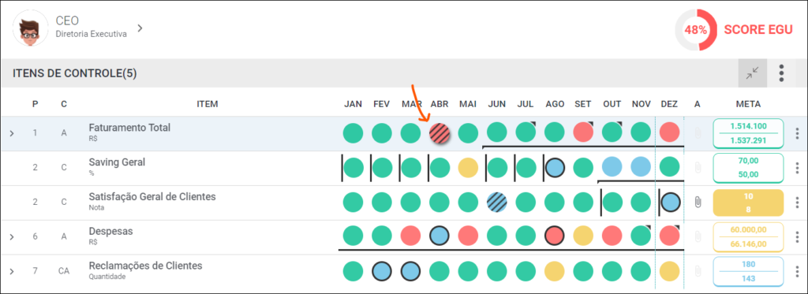Select the yellow SET circle of Despesas
Viewport: 808px width, 294px height.
(x=583, y=236)
